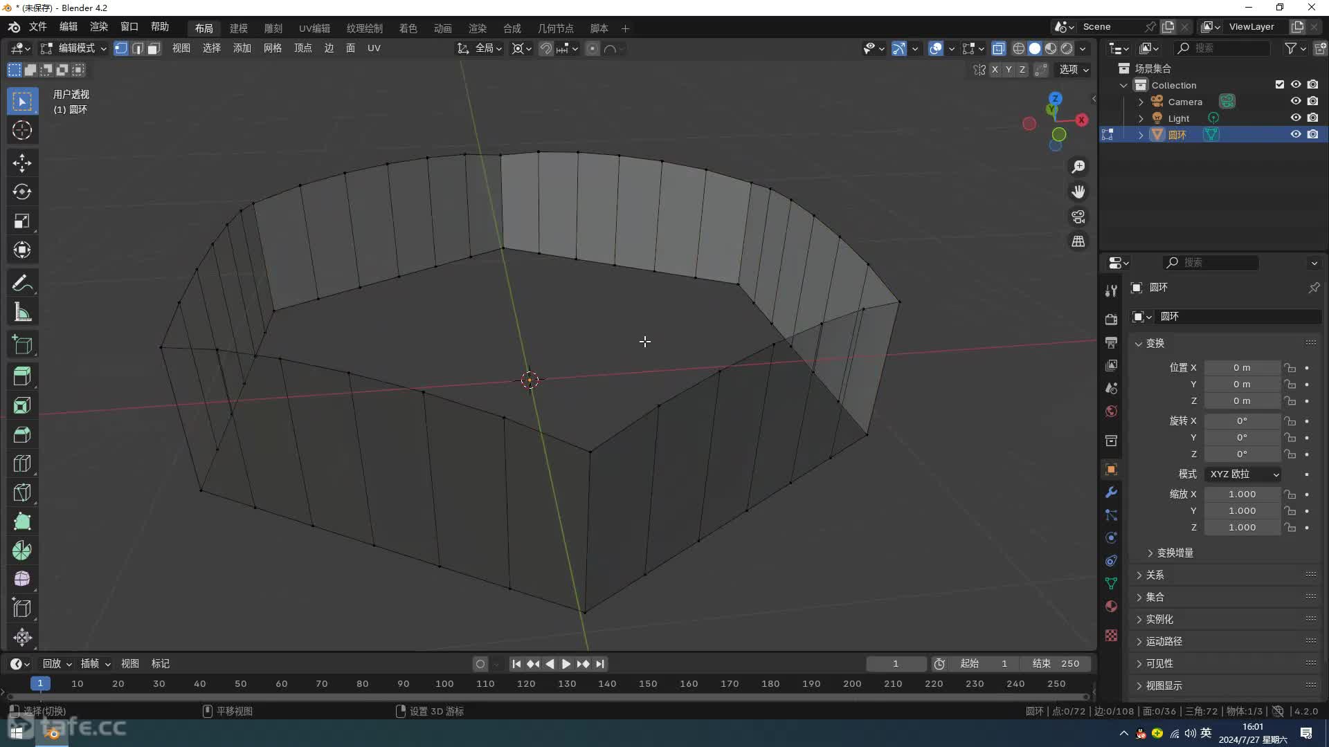Screen dimensions: 1329x747
Task: Click the pan view hand icon
Action: 1078,192
